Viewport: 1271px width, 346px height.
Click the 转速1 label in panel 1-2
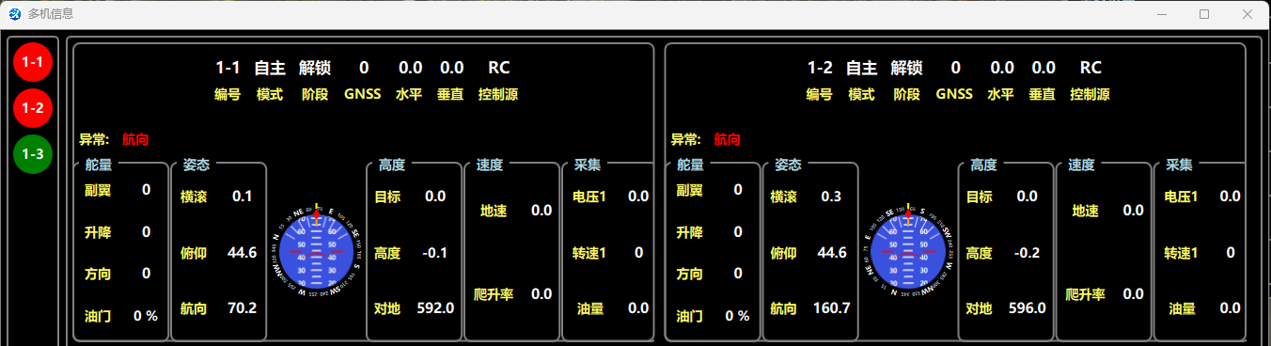[1181, 253]
